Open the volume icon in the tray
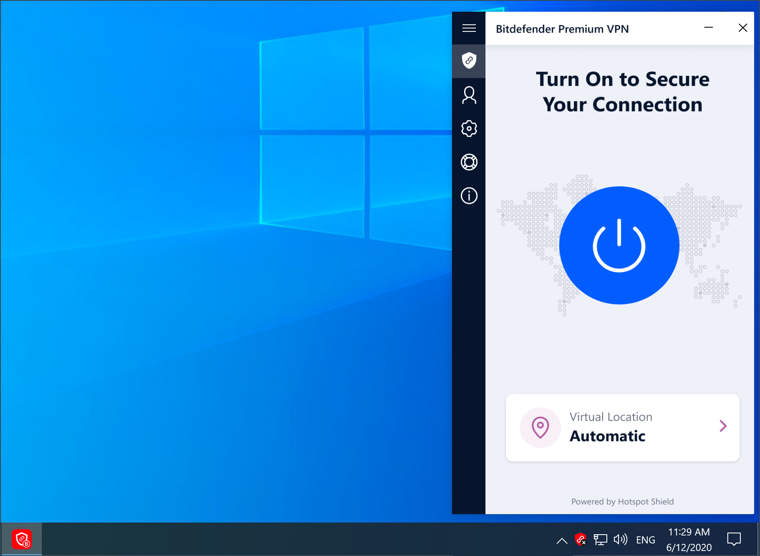This screenshot has height=556, width=760. pos(621,540)
